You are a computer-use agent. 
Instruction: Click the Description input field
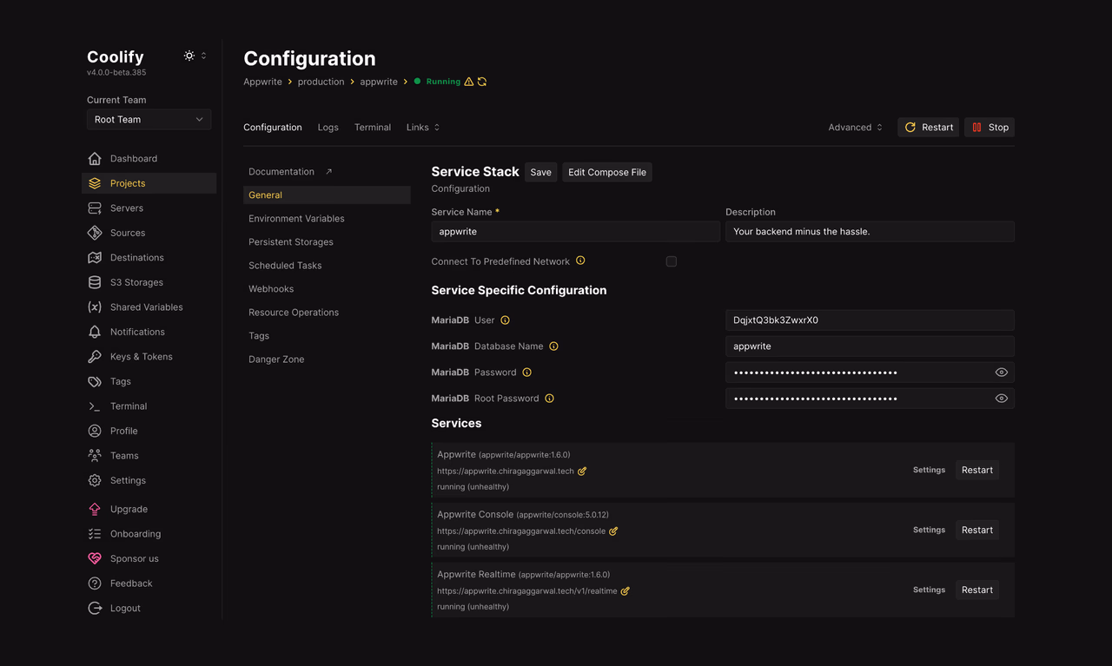pos(870,232)
